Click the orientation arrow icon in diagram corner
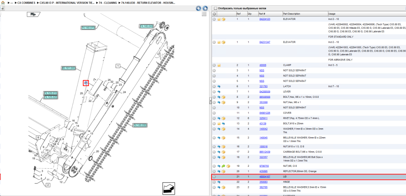This screenshot has width=406, height=196. click(x=168, y=188)
